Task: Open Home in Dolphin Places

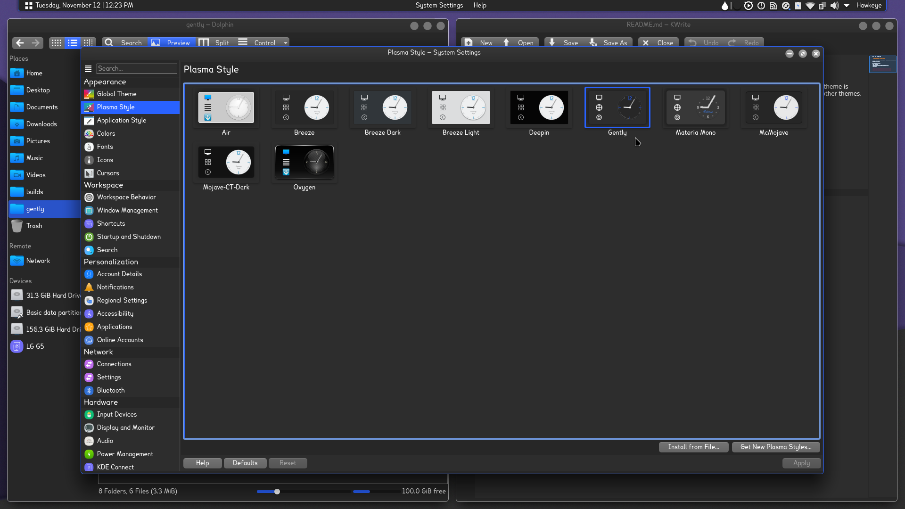Action: [44, 73]
